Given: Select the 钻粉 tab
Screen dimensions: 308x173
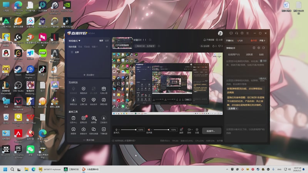Looking at the screenshot, I should click(x=261, y=55).
